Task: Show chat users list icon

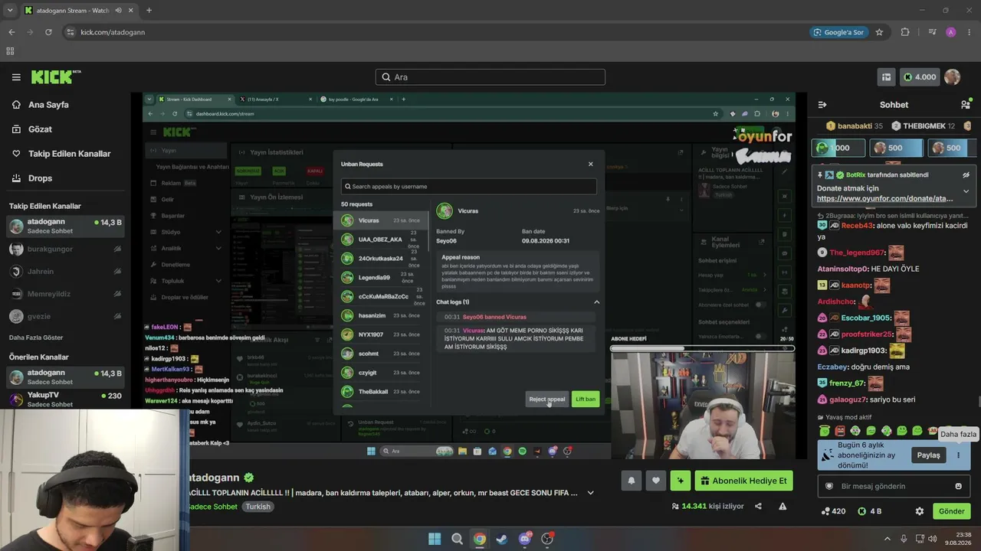Action: tap(965, 105)
